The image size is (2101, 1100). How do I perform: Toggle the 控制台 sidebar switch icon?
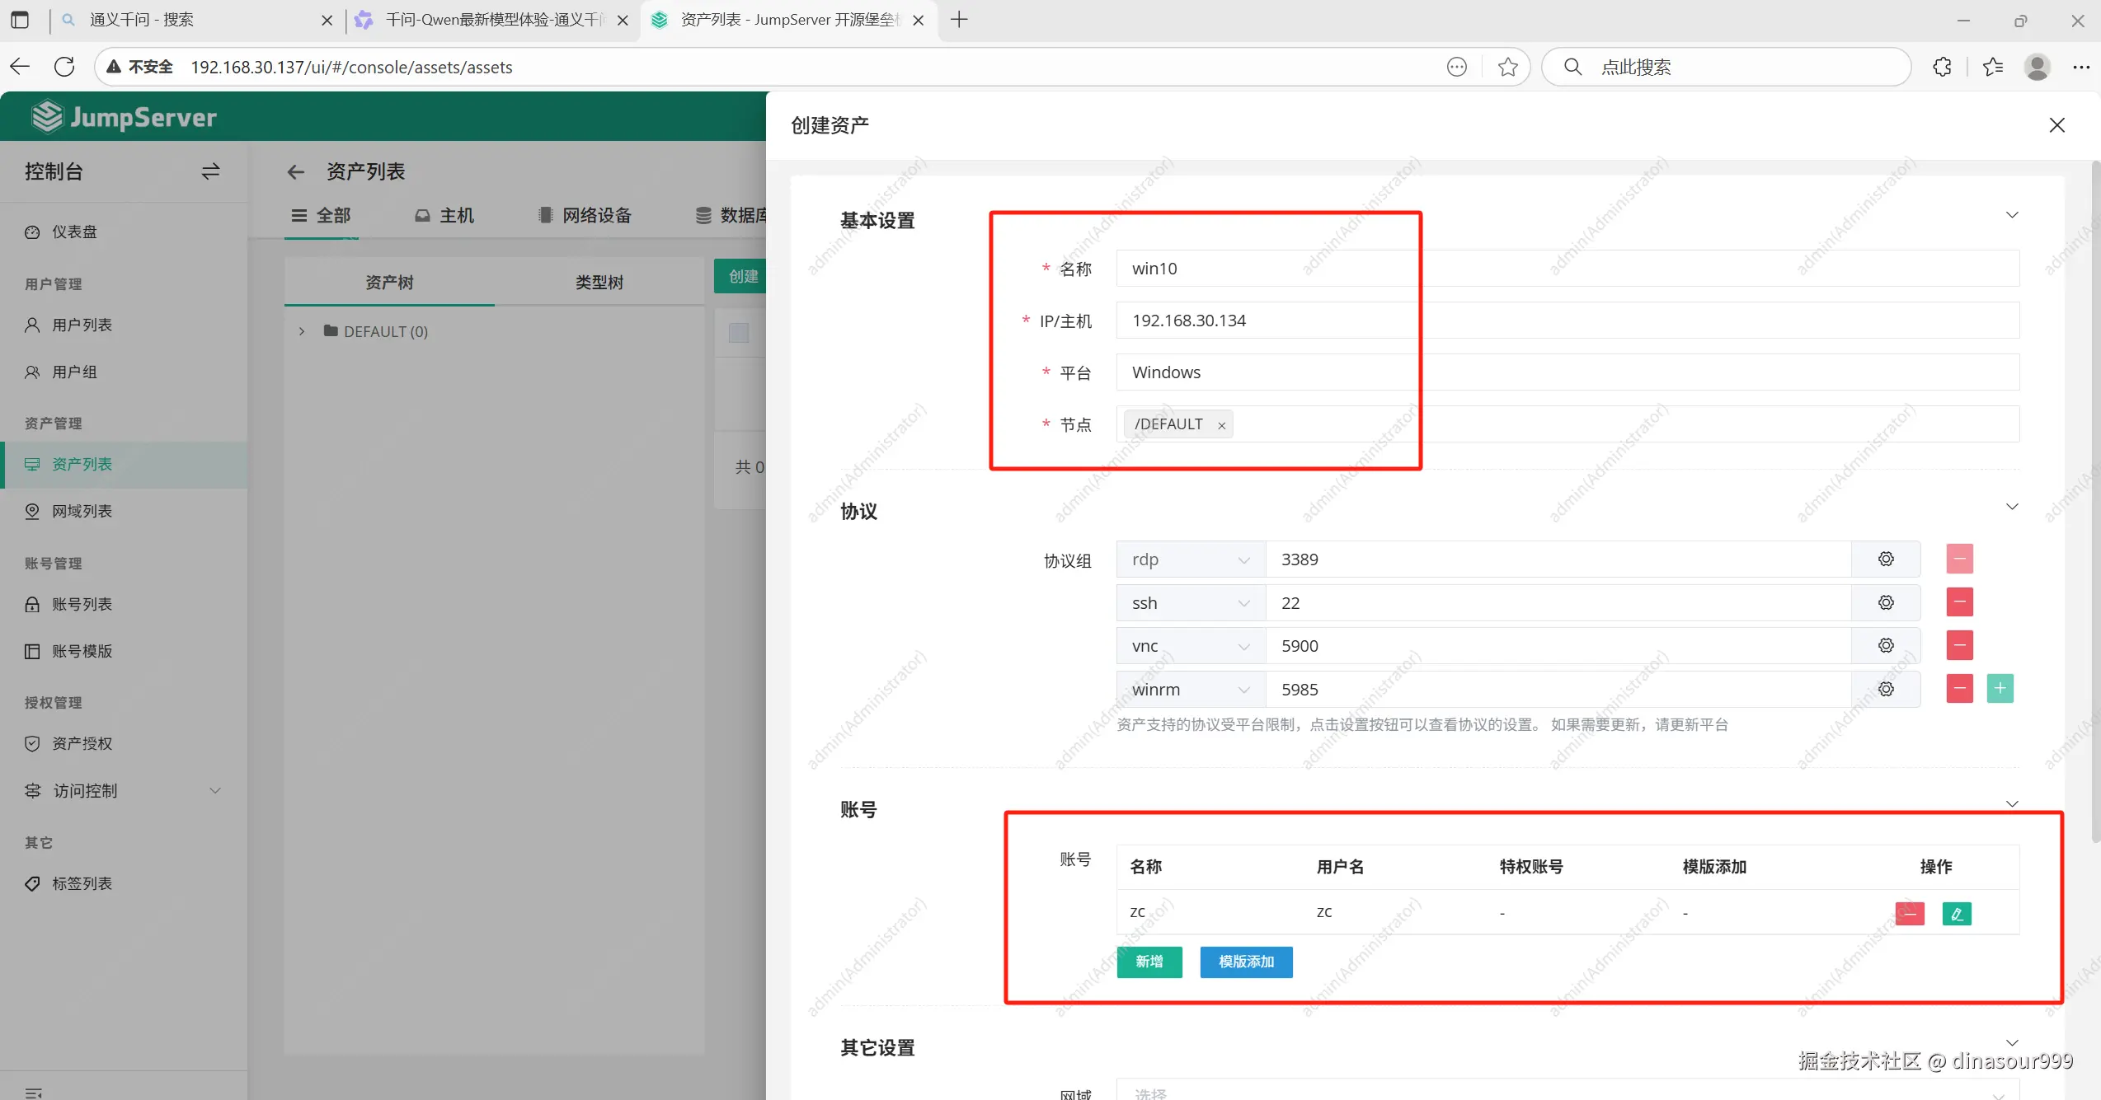[x=210, y=171]
